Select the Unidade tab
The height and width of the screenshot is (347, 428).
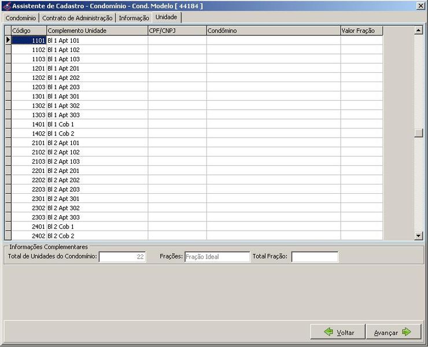tap(167, 17)
